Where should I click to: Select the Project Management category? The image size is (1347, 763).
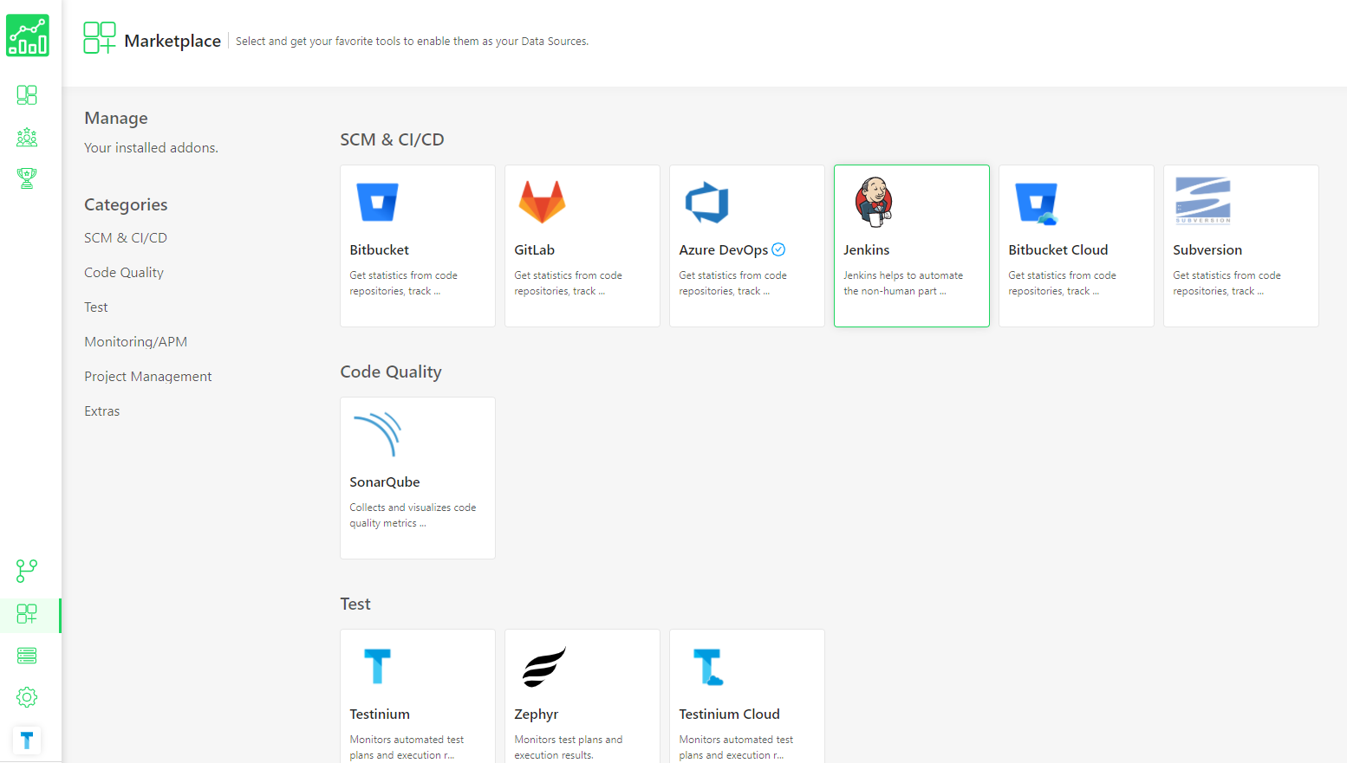pyautogui.click(x=148, y=376)
